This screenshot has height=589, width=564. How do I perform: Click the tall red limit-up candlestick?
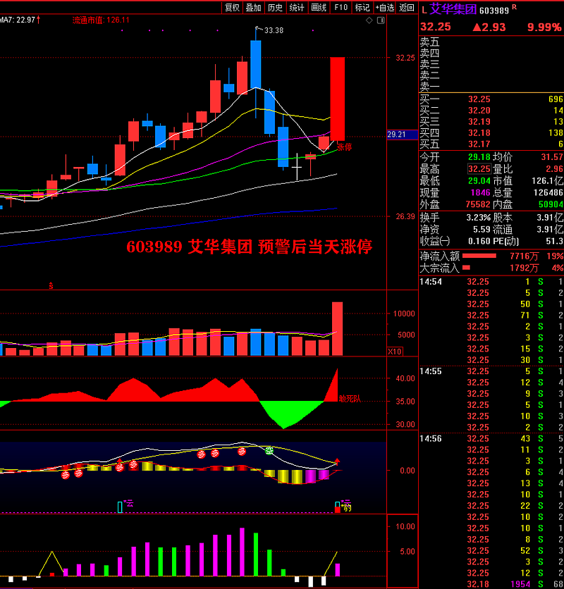(337, 99)
